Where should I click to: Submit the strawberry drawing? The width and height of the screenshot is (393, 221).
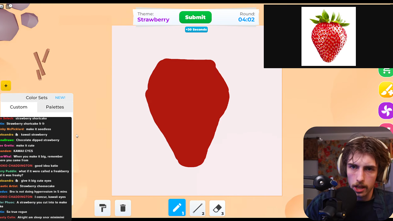click(x=195, y=17)
